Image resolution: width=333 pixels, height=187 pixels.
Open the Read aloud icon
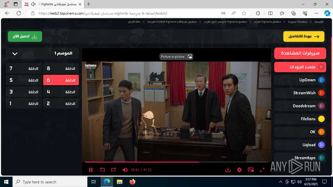(x=234, y=13)
